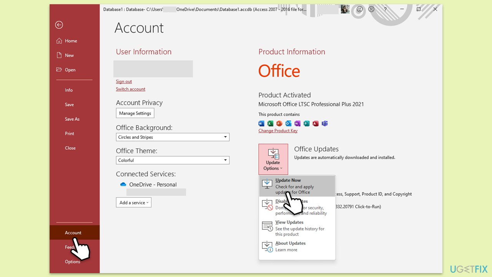This screenshot has width=492, height=277.
Task: Click the Office Updates heading
Action: [x=316, y=149]
